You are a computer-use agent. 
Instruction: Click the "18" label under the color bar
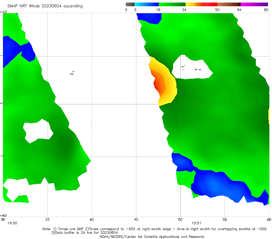coord(158,10)
